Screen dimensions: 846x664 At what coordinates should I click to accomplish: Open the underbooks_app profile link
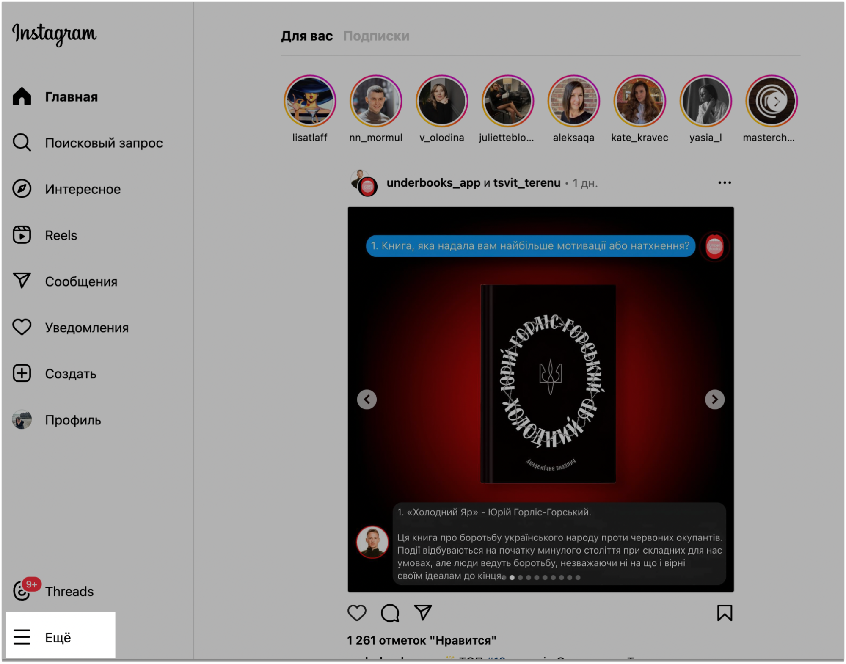(433, 183)
